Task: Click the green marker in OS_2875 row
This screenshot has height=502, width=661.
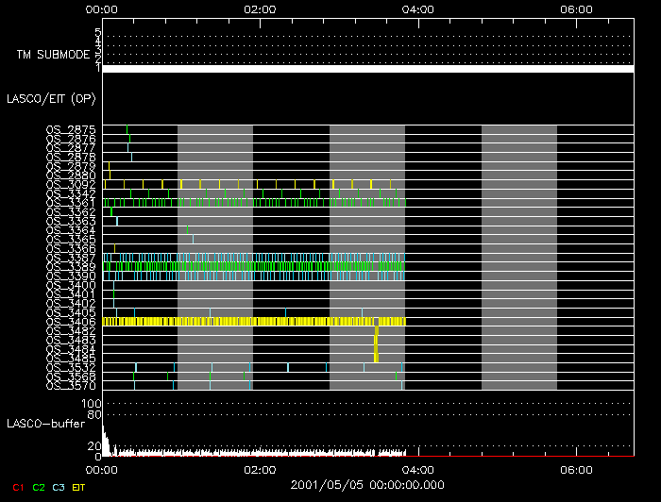Action: point(127,129)
